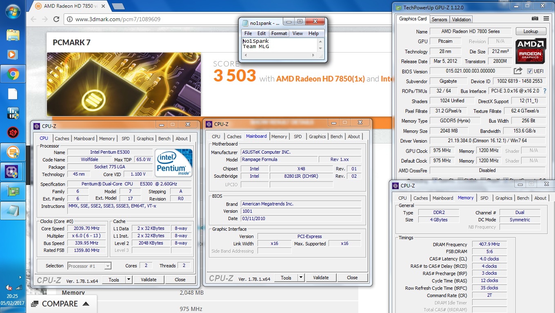The height and width of the screenshot is (313, 555).
Task: Go forward in the Chrome browser
Action: (45, 19)
